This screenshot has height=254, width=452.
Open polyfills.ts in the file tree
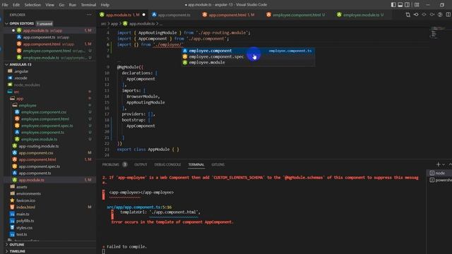click(25, 221)
